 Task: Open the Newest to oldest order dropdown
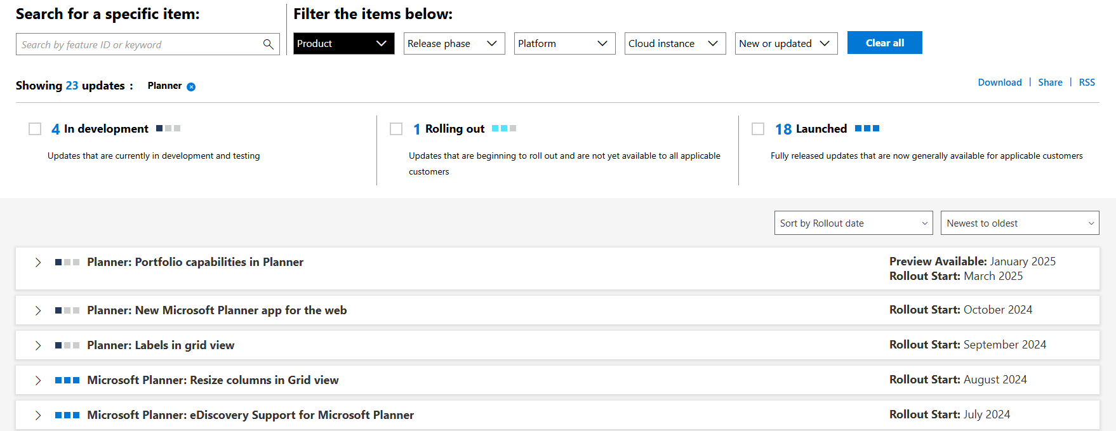point(1020,223)
